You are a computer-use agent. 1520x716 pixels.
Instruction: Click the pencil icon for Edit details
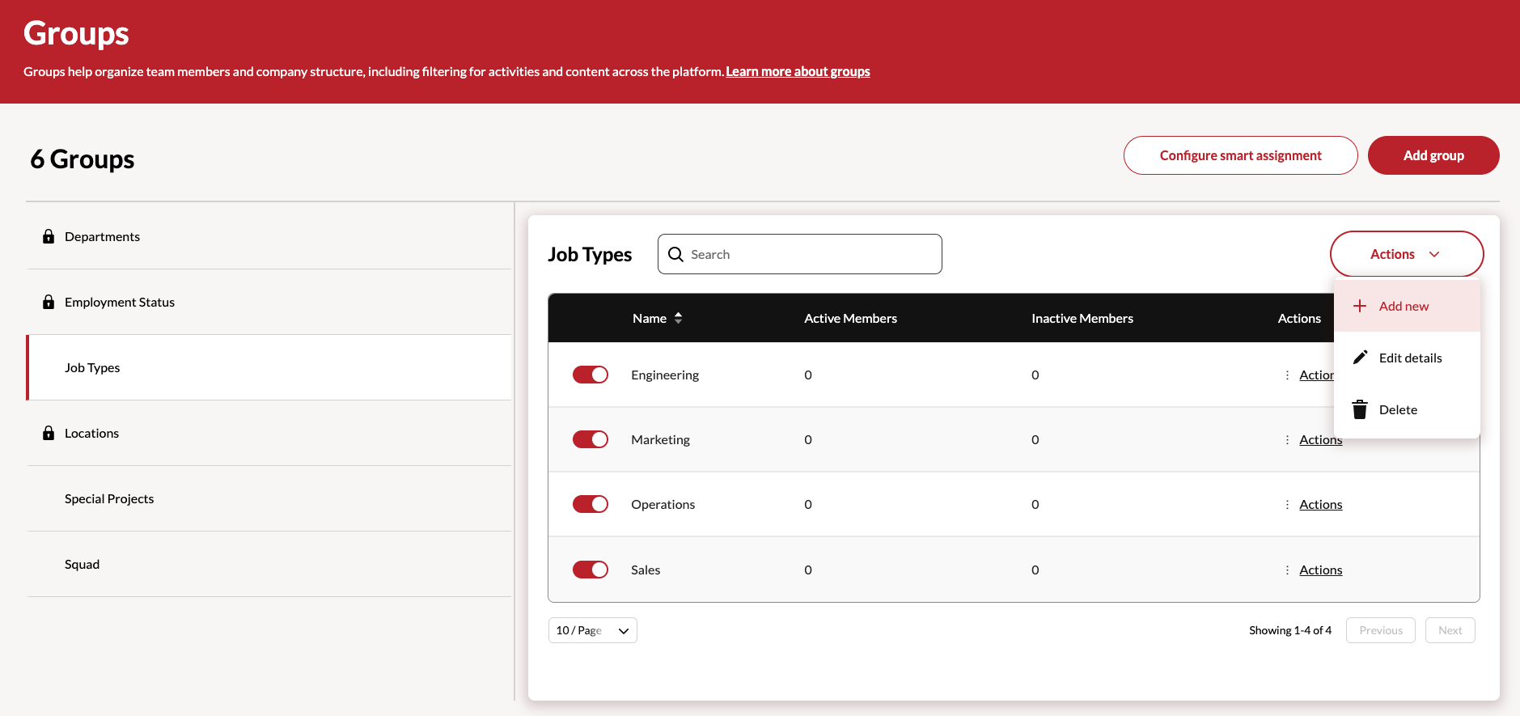coord(1360,358)
